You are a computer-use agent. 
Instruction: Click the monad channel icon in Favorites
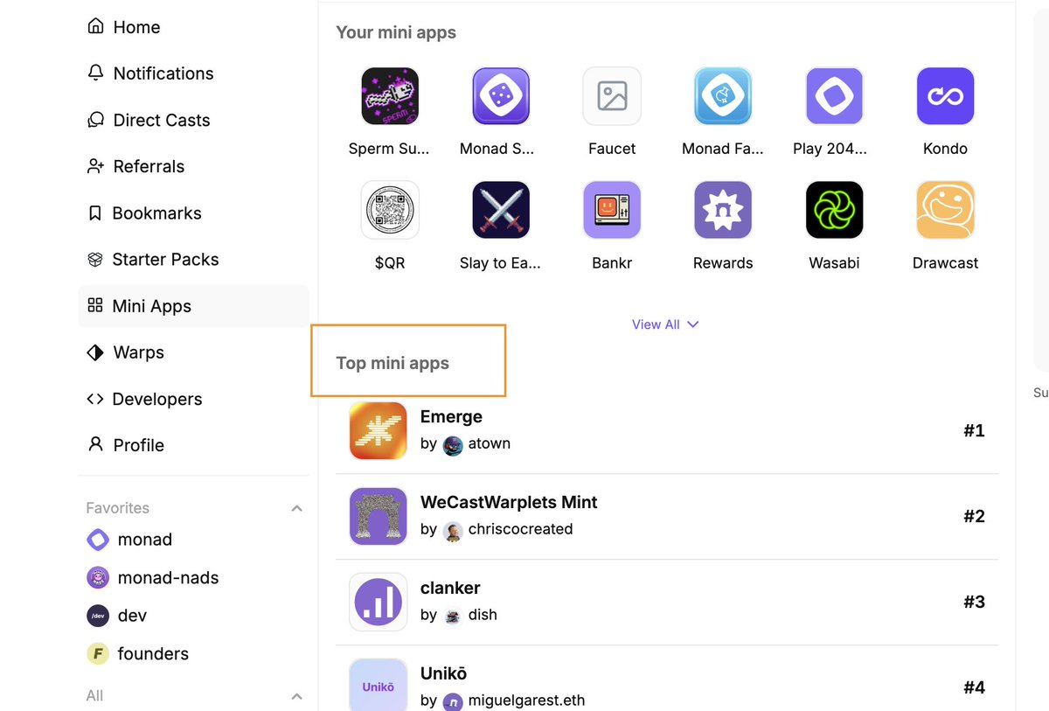click(x=98, y=540)
